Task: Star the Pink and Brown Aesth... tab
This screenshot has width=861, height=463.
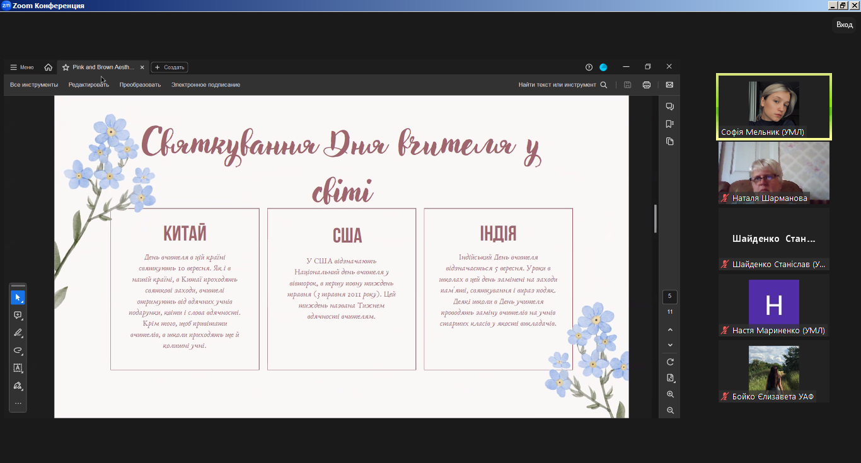Action: (66, 67)
